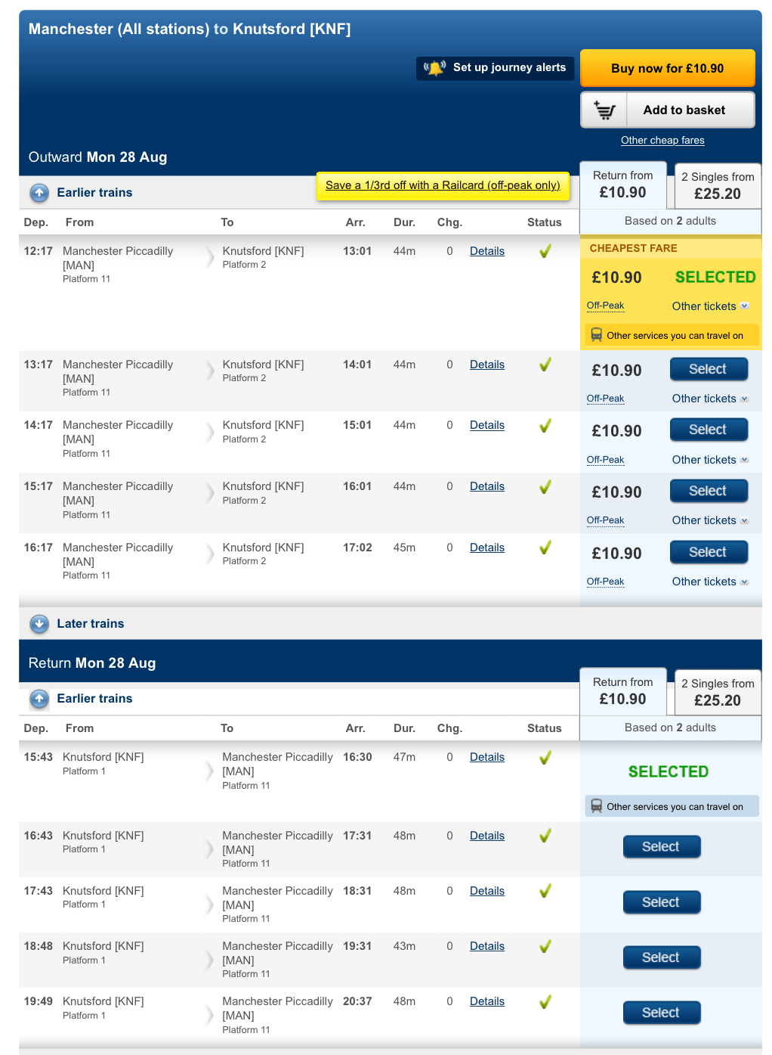Select the 14:17 outward train fare
Screen dimensions: 772x1055
tap(709, 430)
